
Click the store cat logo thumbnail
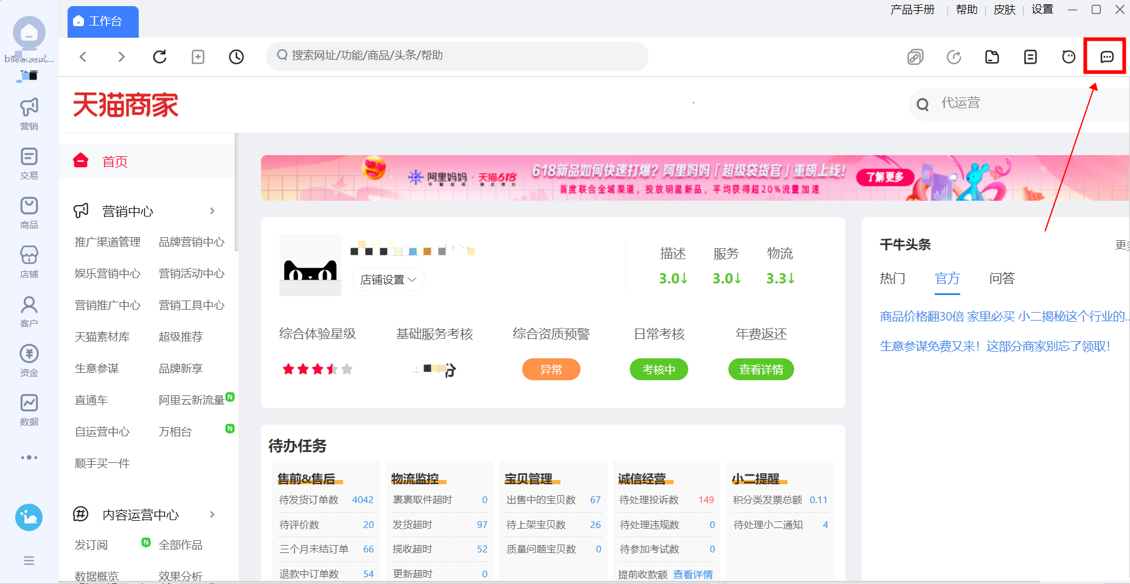coord(310,265)
